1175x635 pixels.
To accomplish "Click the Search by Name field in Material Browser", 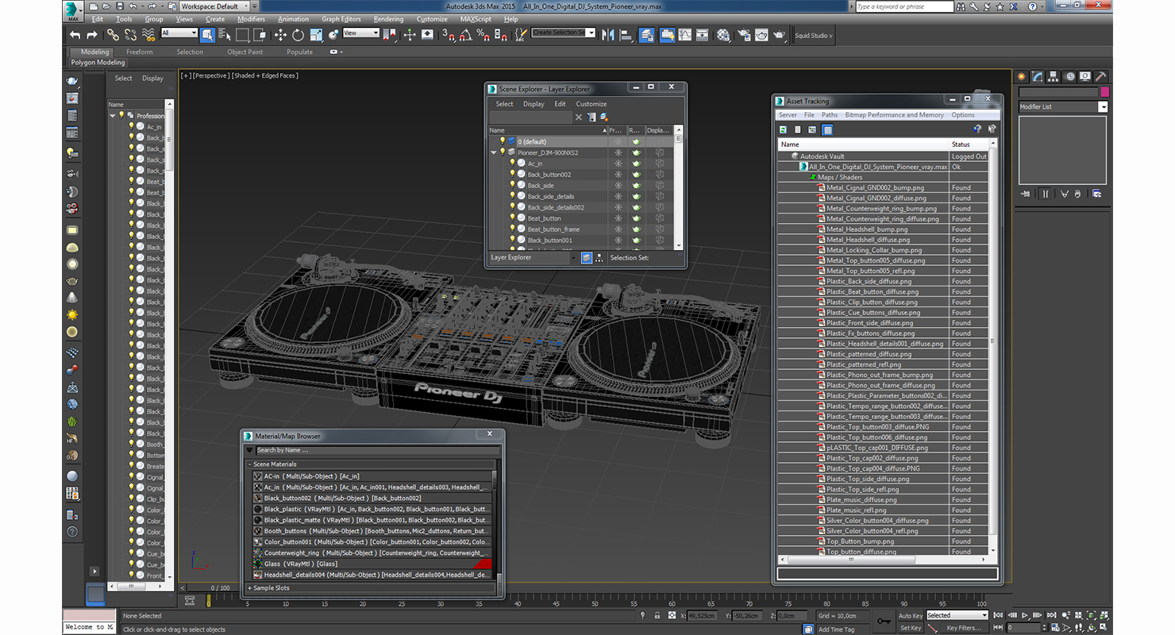I will (x=377, y=450).
